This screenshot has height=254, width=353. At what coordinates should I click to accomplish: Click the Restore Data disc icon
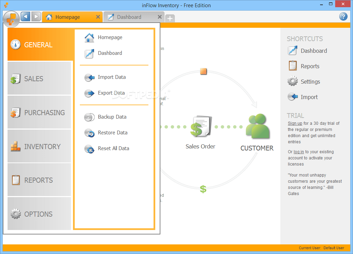pyautogui.click(x=89, y=133)
